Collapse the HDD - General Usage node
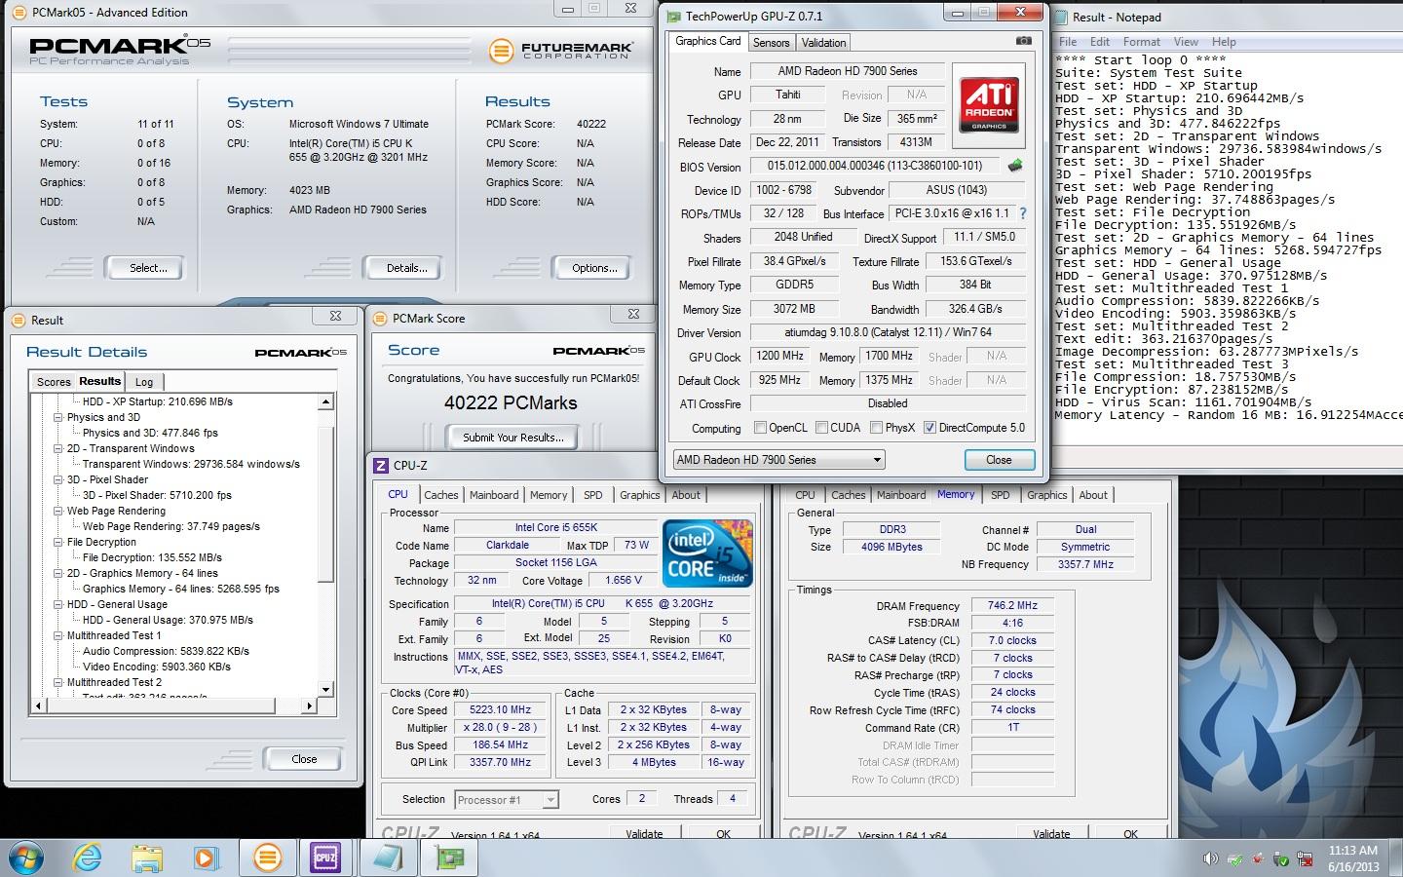The width and height of the screenshot is (1403, 877). point(58,604)
